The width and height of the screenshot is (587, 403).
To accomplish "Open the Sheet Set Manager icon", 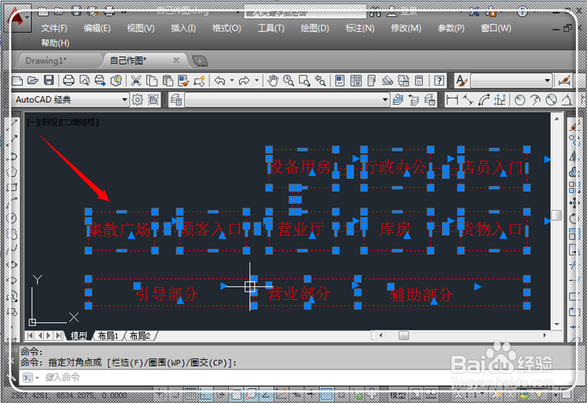I will pyautogui.click(x=387, y=81).
